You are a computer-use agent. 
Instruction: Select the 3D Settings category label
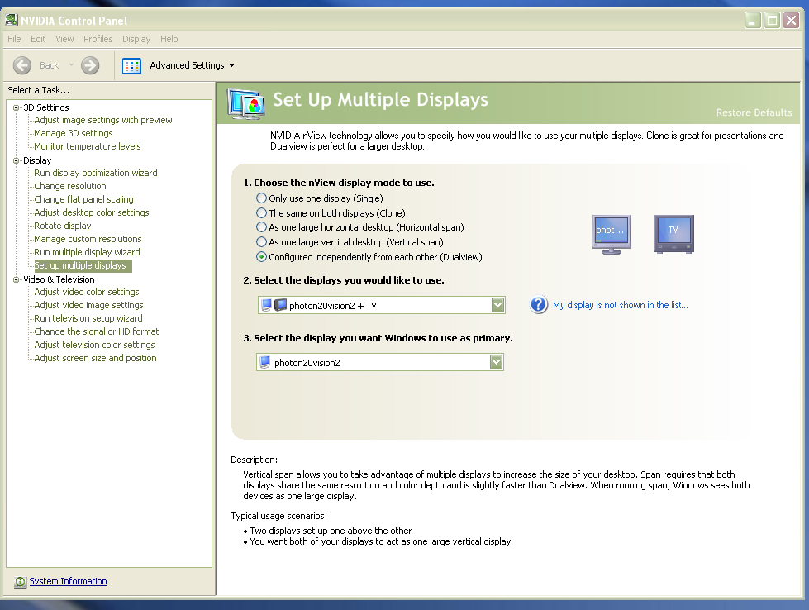pos(46,107)
